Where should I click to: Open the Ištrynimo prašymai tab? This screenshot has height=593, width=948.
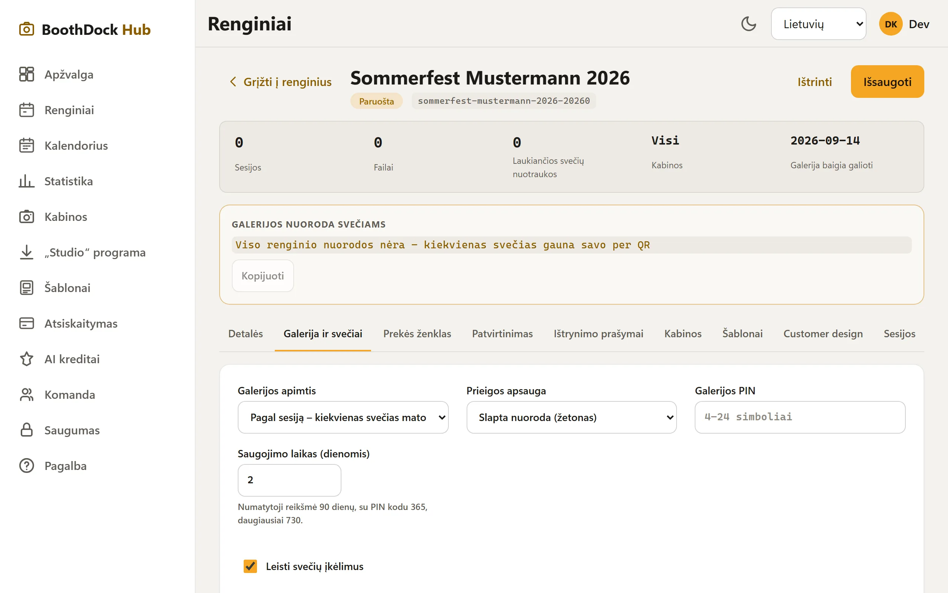pyautogui.click(x=598, y=334)
